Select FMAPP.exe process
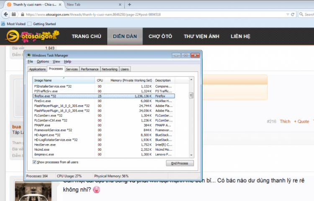The width and height of the screenshot is (314, 201). point(104,125)
